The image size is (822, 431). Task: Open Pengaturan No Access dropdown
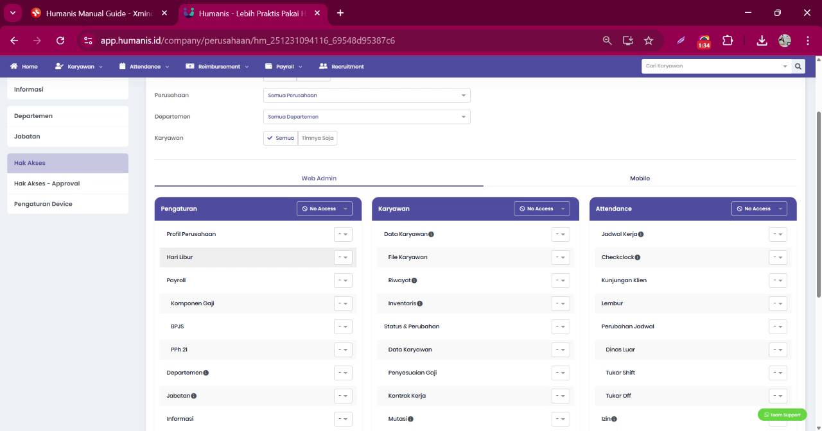tap(324, 208)
